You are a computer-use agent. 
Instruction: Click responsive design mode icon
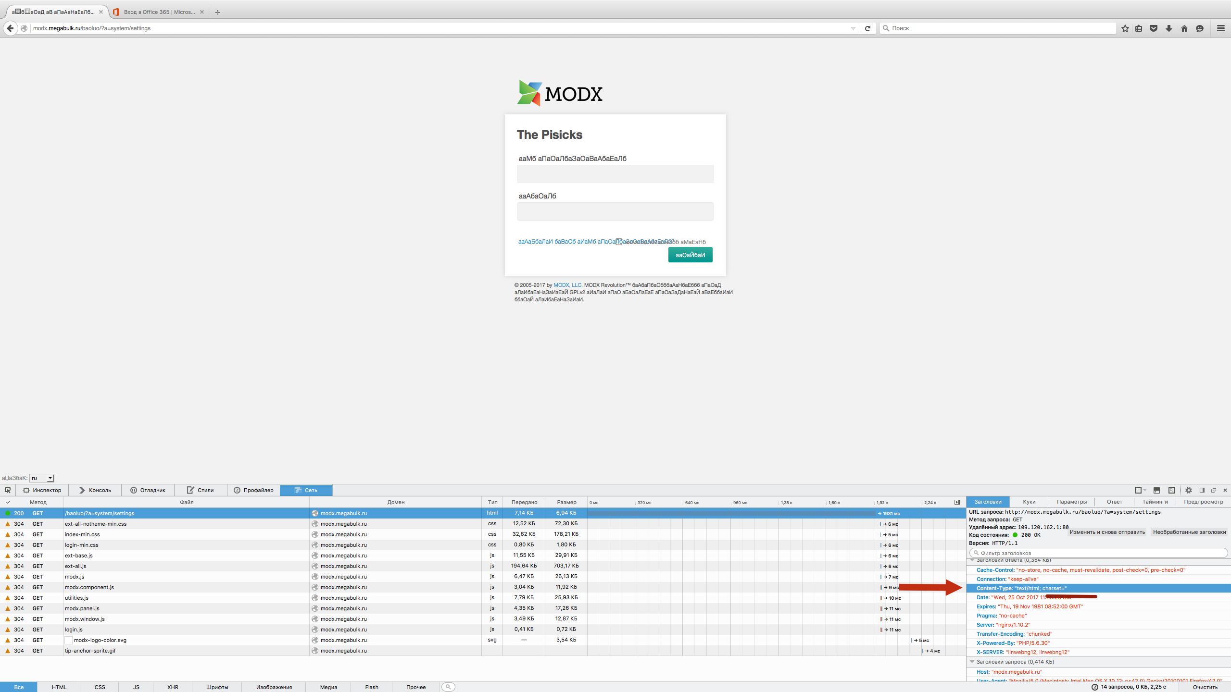tap(1171, 490)
